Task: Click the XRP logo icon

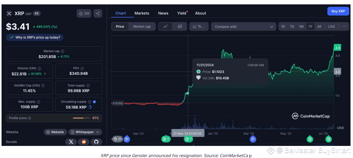Action: pyautogui.click(x=9, y=14)
